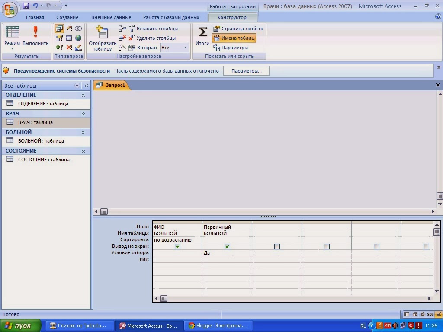This screenshot has height=332, width=443.
Task: Open the Создание ribbon tab
Action: tap(67, 17)
